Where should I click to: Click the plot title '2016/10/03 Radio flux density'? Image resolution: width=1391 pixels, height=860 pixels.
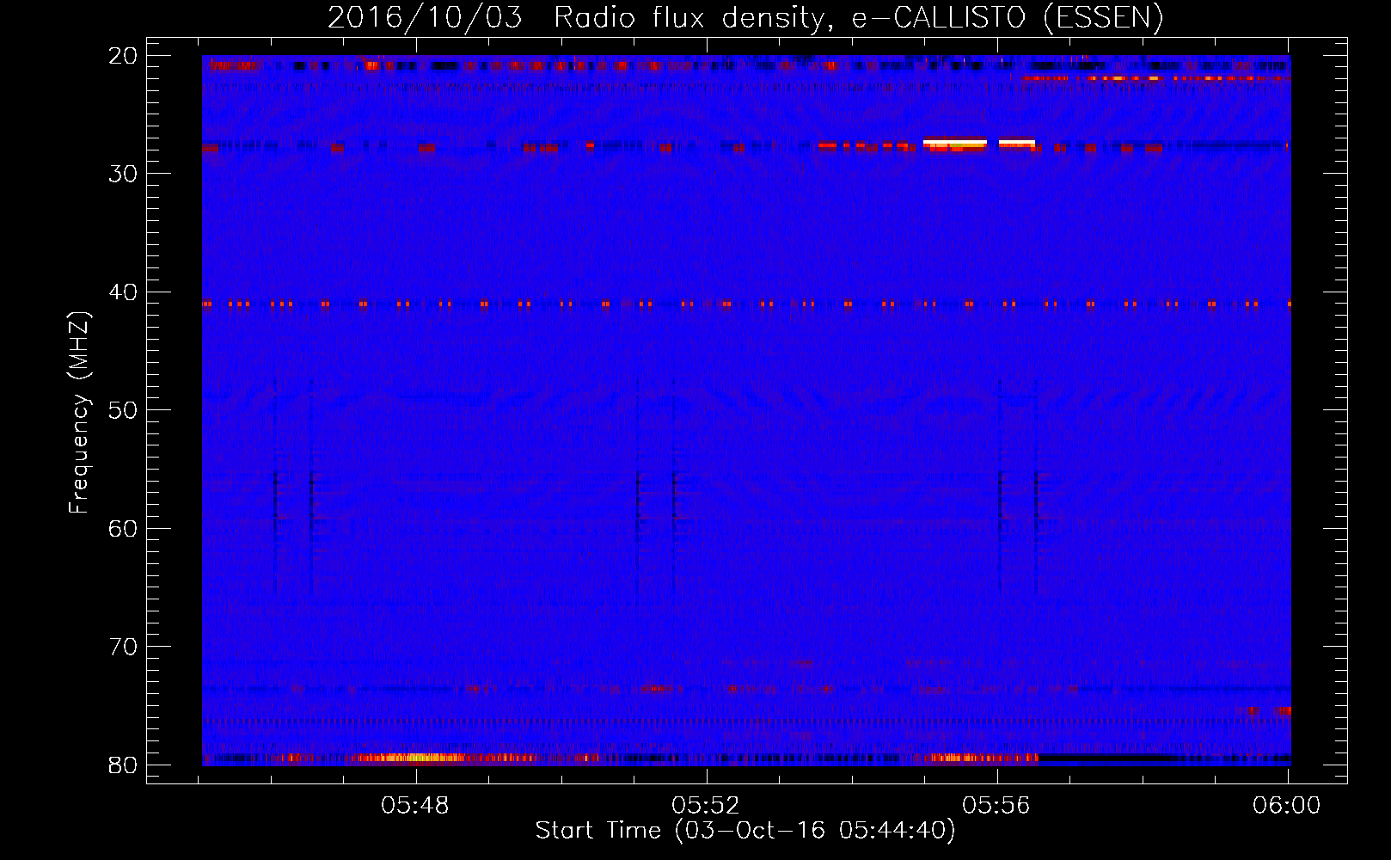(x=579, y=18)
